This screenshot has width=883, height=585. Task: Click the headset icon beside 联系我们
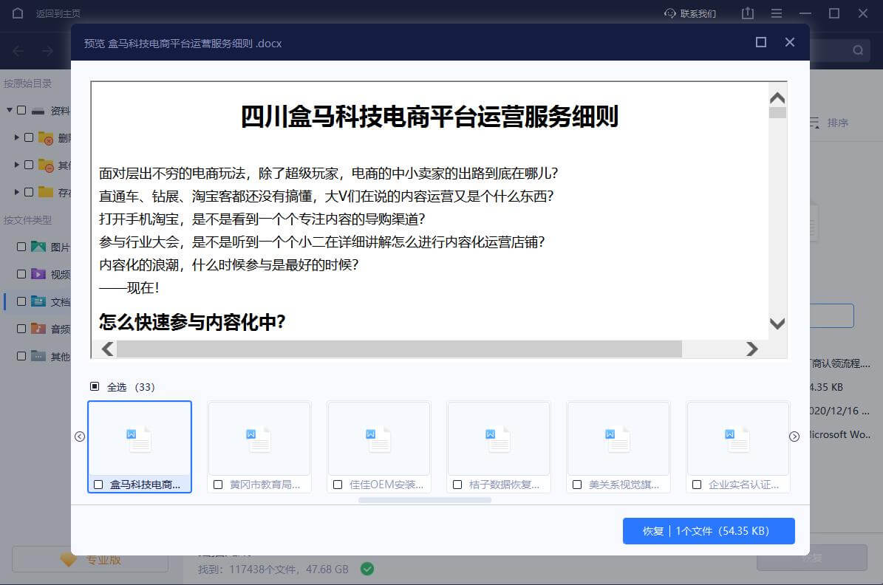pos(670,13)
